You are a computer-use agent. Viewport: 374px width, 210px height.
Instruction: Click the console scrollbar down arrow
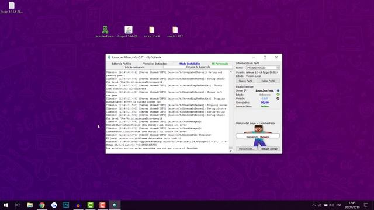(231, 151)
